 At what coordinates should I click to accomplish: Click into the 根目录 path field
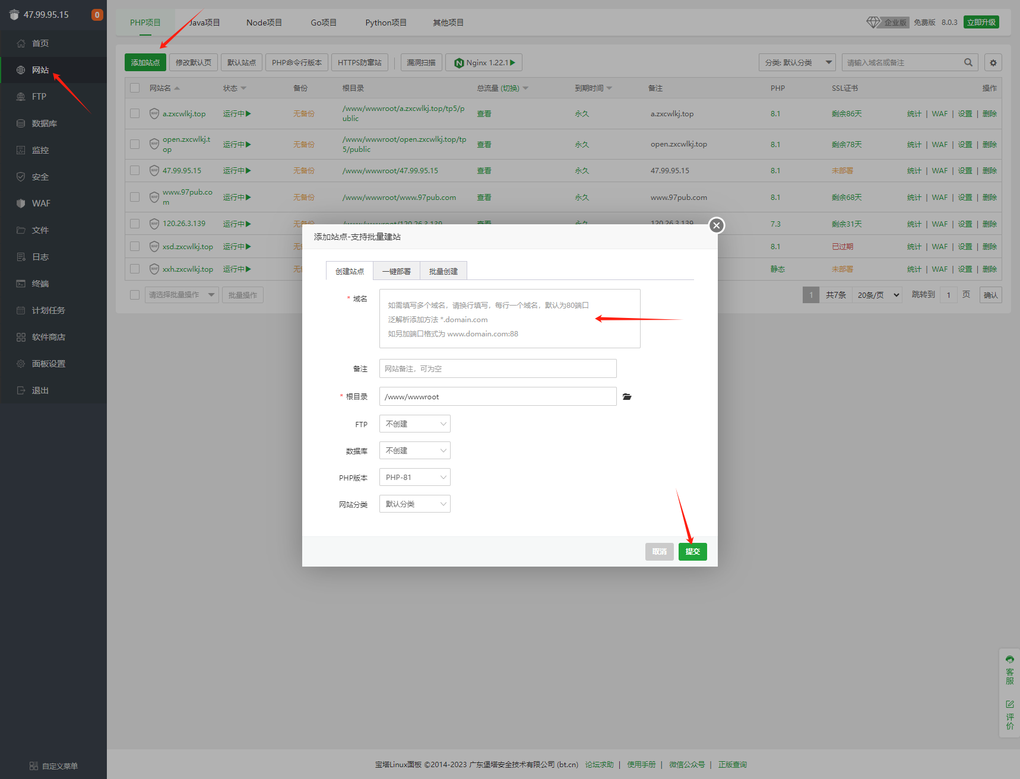click(x=498, y=396)
